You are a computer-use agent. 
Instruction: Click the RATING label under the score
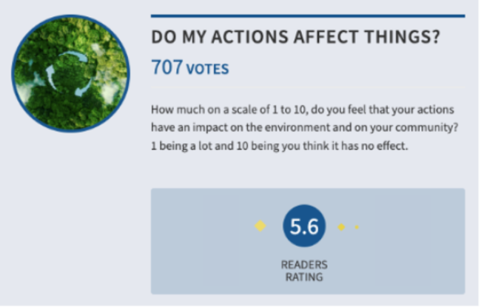pyautogui.click(x=303, y=277)
